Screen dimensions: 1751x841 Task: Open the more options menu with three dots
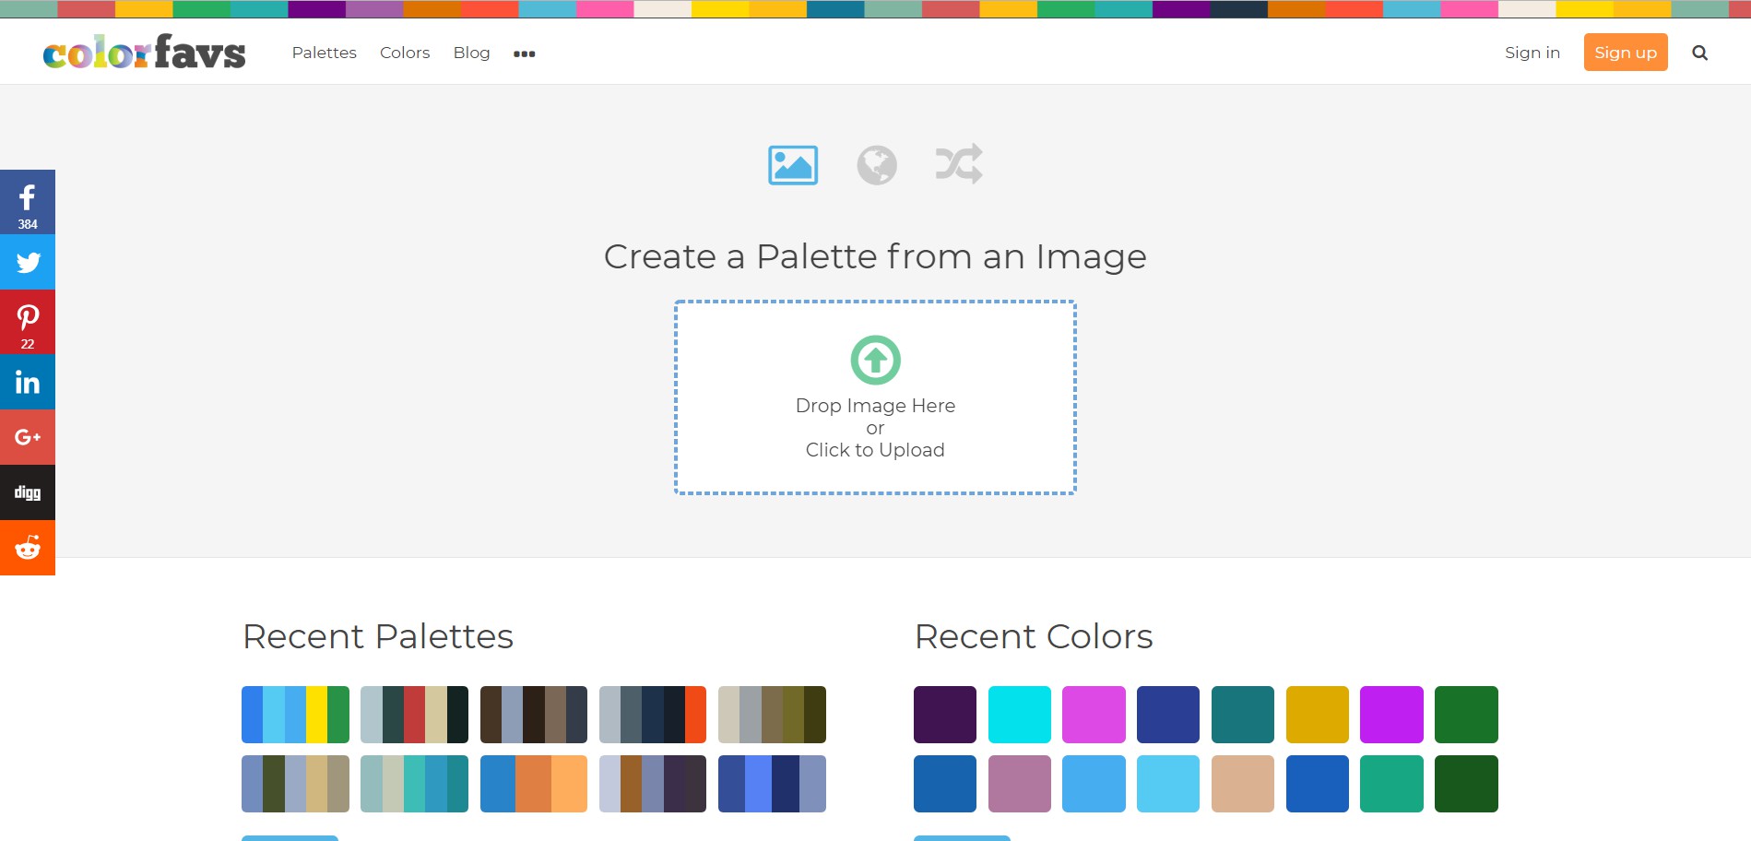(x=525, y=53)
